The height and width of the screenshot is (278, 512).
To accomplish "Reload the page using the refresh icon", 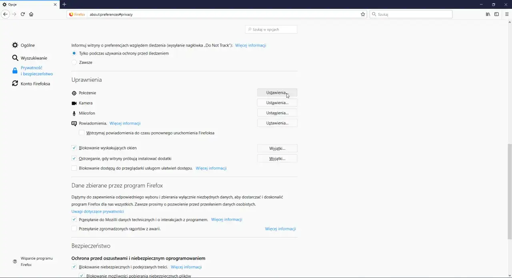I will tap(23, 14).
